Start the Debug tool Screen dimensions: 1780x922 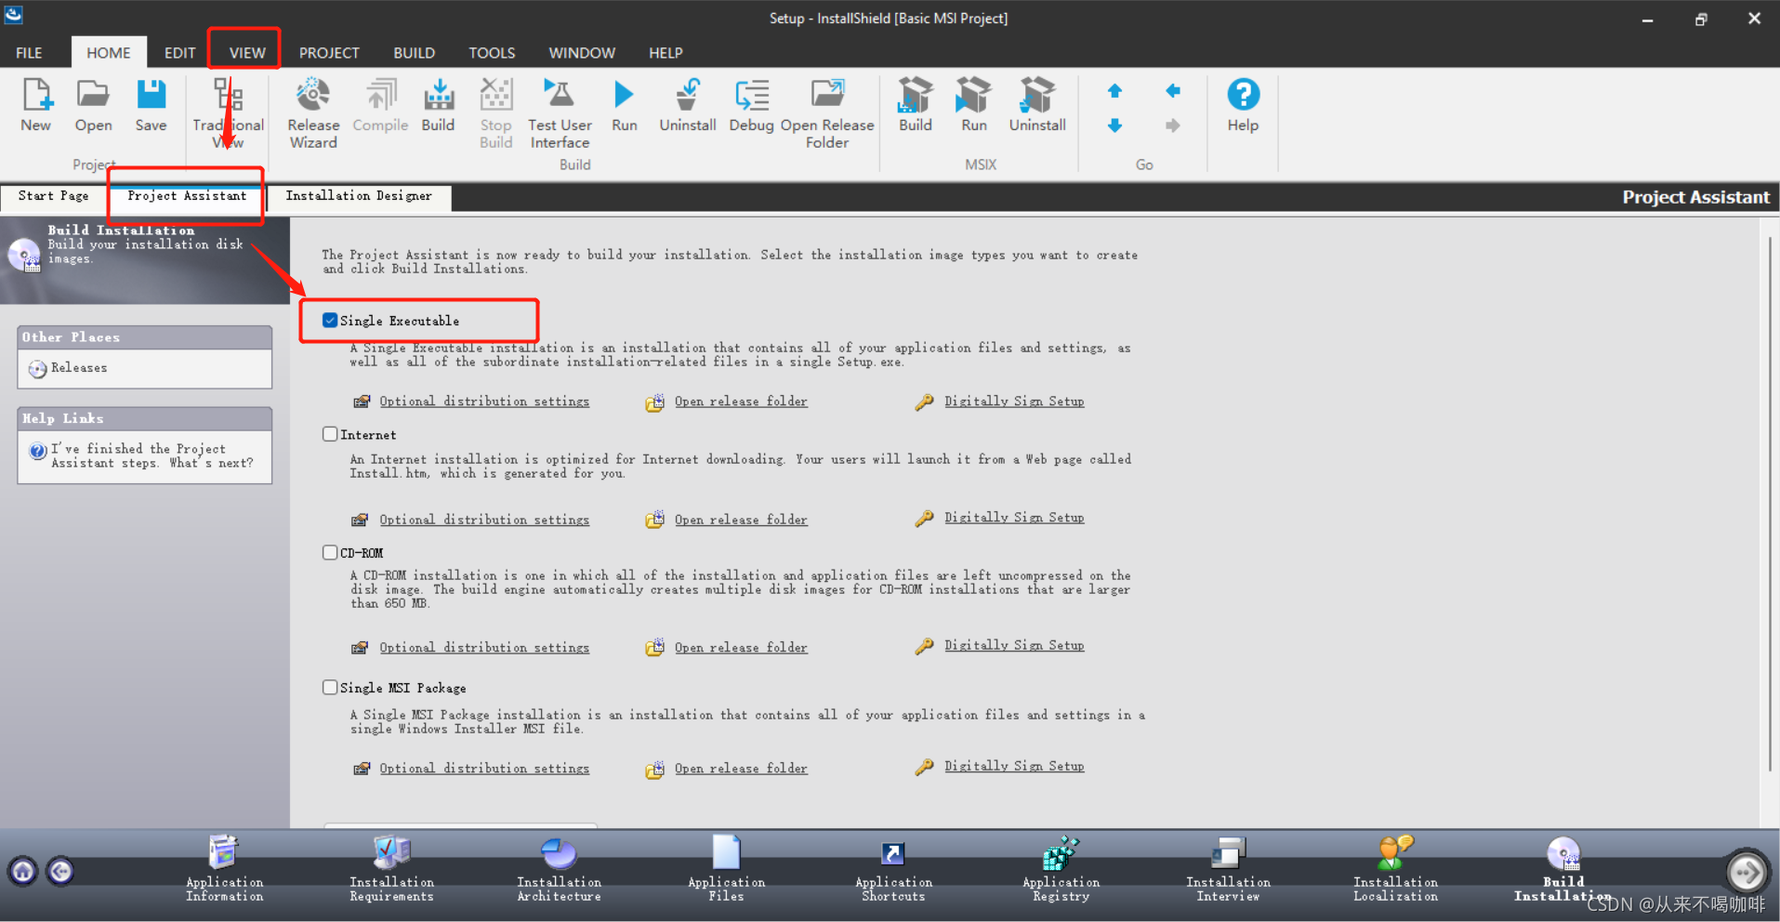pyautogui.click(x=751, y=105)
